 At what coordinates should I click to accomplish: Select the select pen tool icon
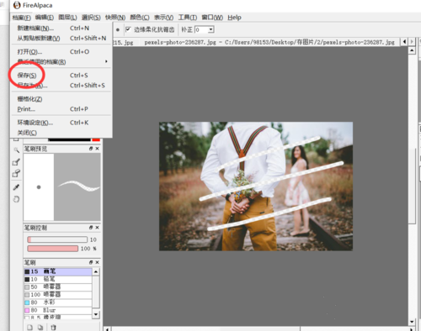click(16, 162)
